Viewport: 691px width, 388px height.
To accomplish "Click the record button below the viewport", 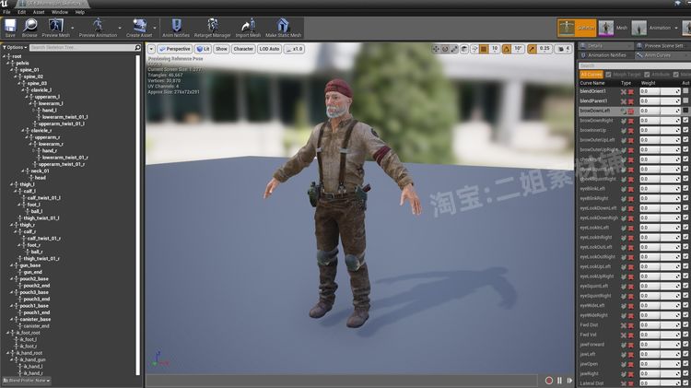I will point(549,380).
